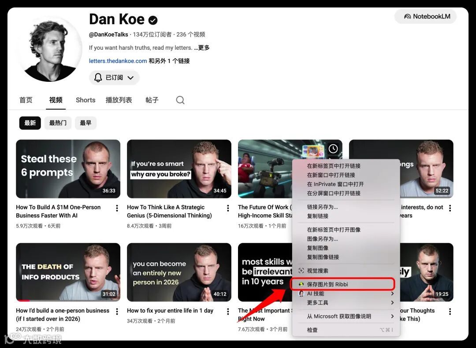Open title How I'd build a one-person business

point(63,315)
